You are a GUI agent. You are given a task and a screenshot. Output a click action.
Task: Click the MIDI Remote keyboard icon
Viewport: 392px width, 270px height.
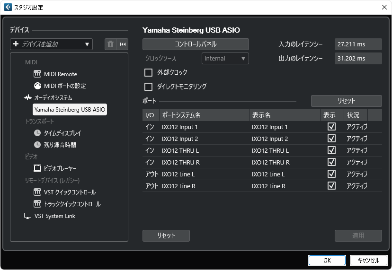coord(37,74)
